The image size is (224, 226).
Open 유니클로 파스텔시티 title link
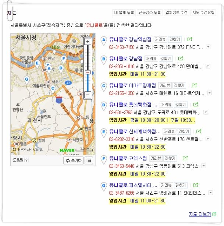pos(133,185)
